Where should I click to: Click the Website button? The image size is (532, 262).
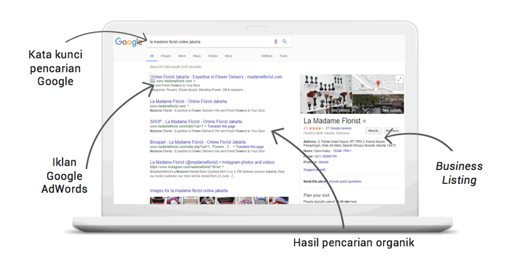point(373,131)
